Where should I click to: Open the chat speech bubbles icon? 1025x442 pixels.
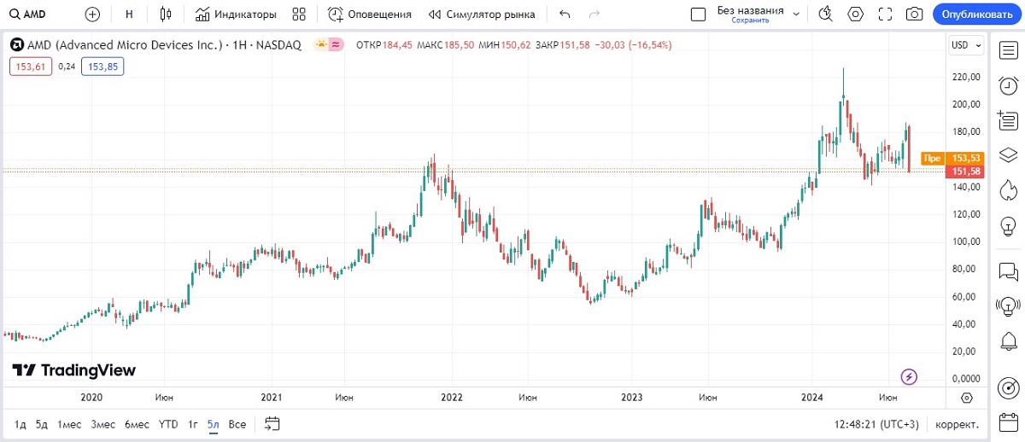[1008, 271]
